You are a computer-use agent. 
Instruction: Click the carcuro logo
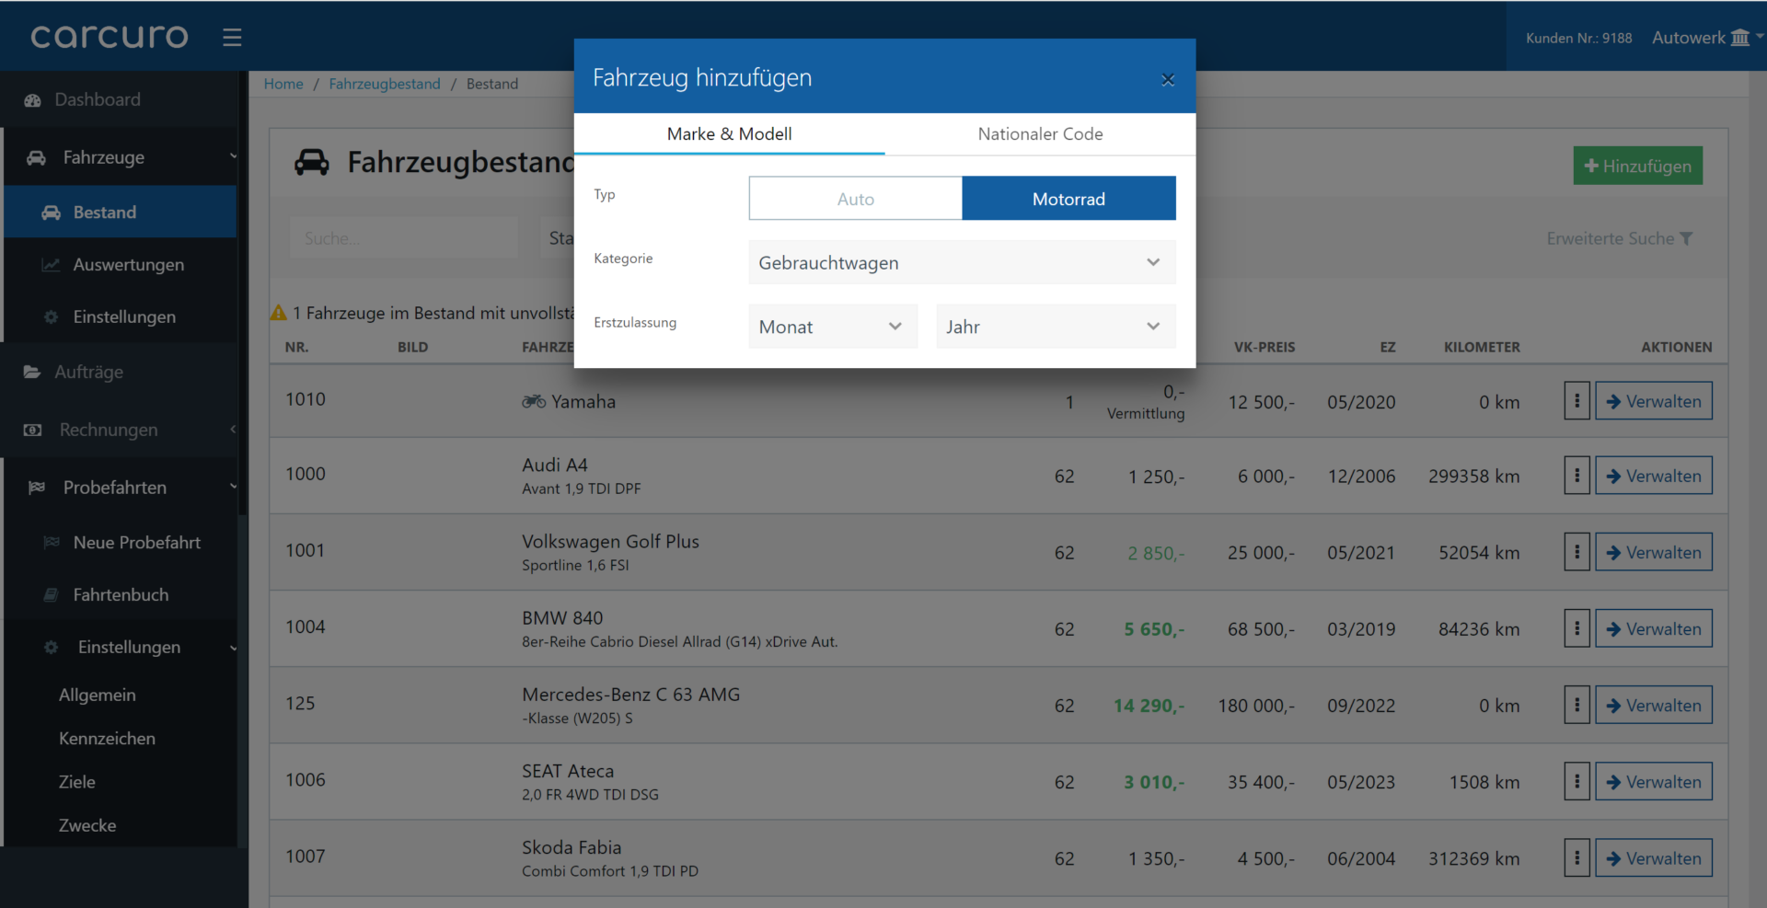(x=109, y=37)
